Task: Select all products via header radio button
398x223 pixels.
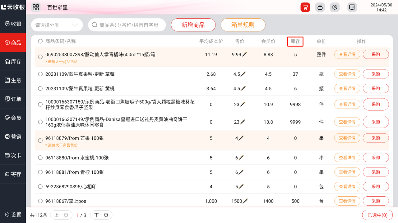Action: [x=40, y=41]
